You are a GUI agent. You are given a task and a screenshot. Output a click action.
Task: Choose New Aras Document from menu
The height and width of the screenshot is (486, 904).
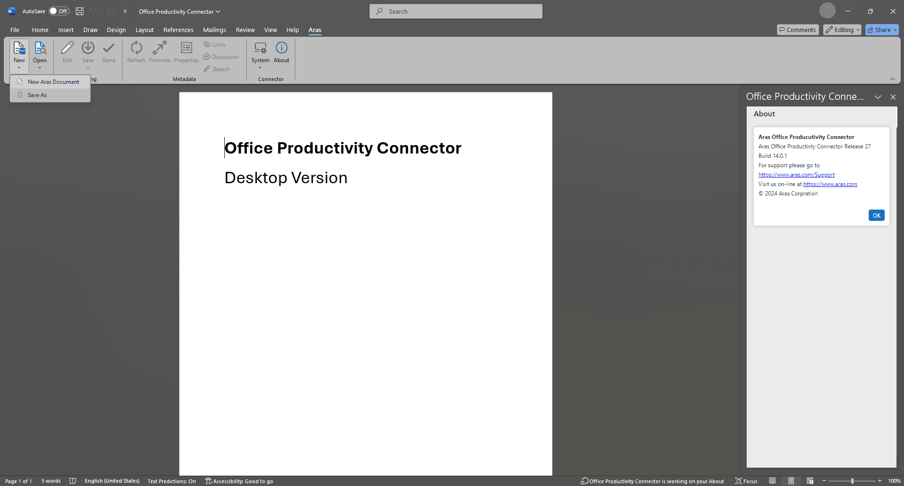click(50, 82)
